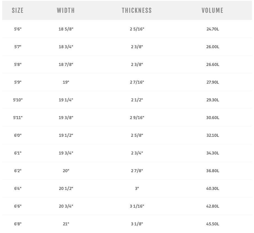Click the VOLUME column header

(x=213, y=10)
